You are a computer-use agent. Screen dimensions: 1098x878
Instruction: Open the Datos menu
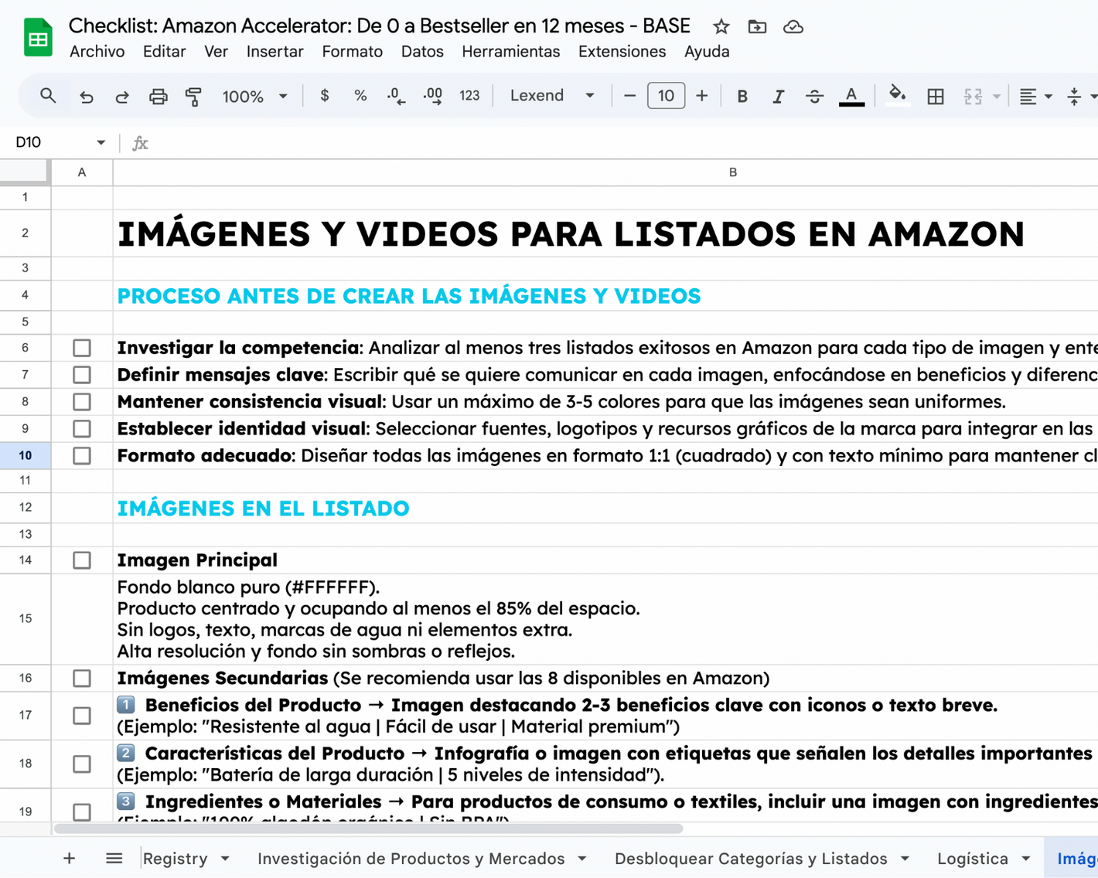tap(422, 52)
